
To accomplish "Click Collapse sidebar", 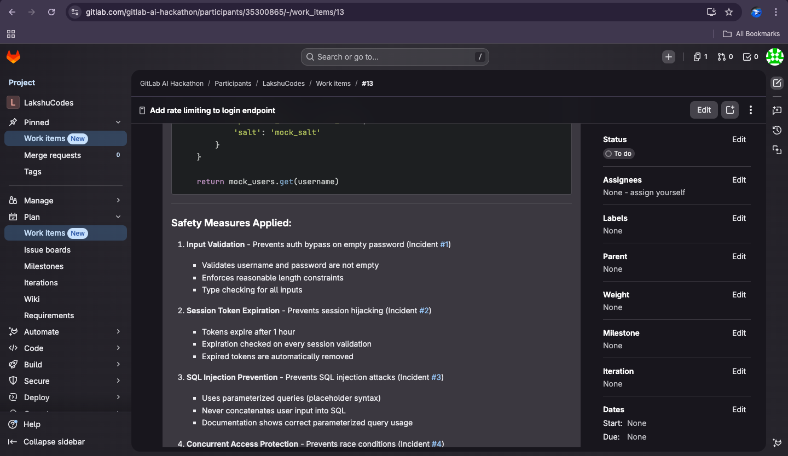I will 54,442.
